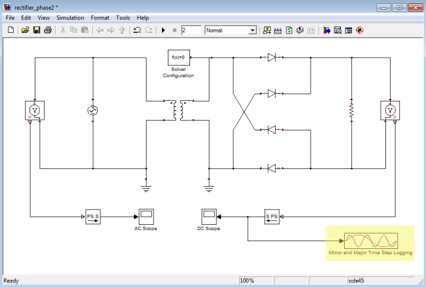Screen dimensions: 426x287
Task: Open a model file with folder icon
Action: [25, 30]
